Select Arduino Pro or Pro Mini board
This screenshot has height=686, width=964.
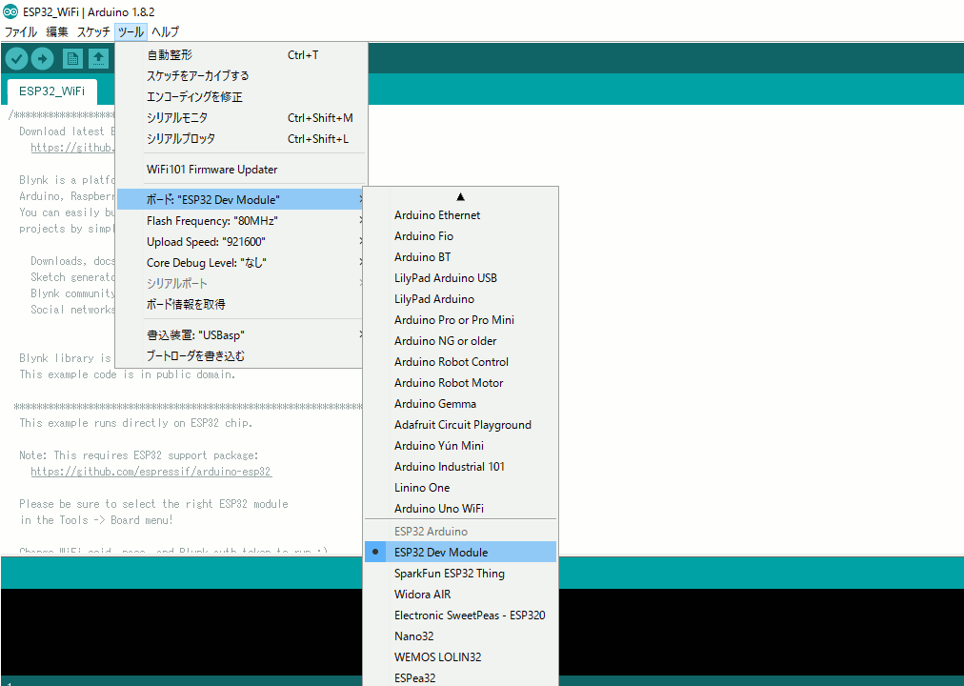pyautogui.click(x=460, y=319)
